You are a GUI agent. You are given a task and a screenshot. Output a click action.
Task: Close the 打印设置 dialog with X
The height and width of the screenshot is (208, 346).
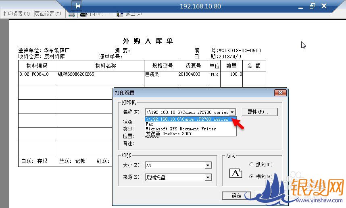279,93
